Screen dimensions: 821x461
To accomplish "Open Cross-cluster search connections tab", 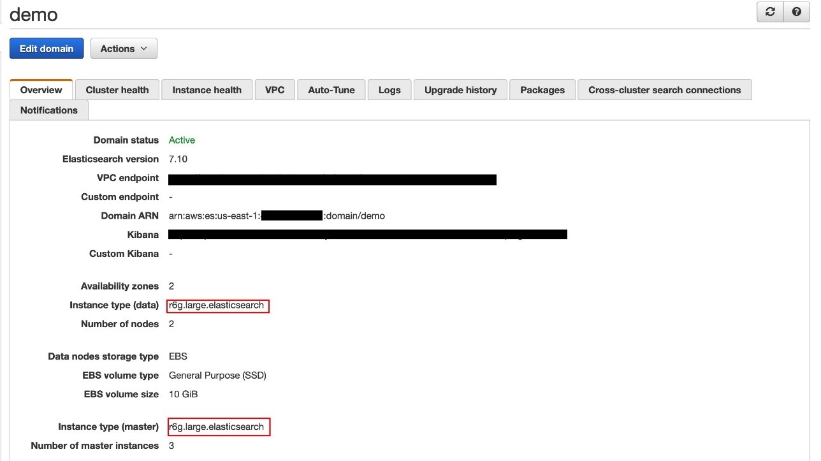I will tap(665, 90).
